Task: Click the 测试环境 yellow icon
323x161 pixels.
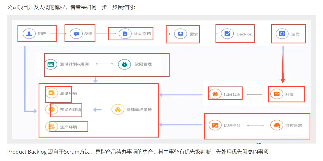Action: click(51, 93)
